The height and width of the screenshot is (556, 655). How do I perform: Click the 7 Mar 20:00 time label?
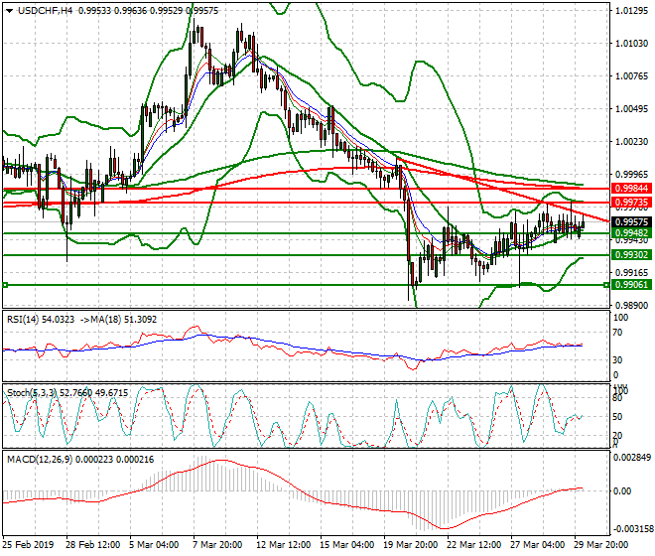click(217, 545)
